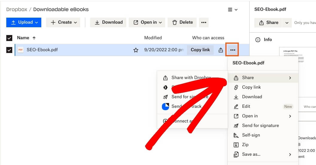Screen dimensions: 316x165
Task: Click the upload arrow icon on Upload
Action: click(13, 22)
